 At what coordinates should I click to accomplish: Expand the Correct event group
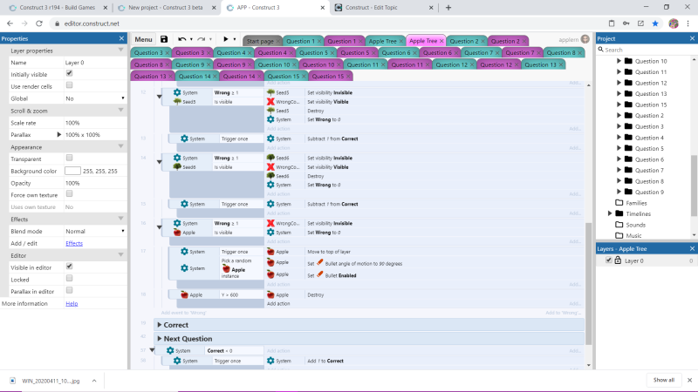160,325
